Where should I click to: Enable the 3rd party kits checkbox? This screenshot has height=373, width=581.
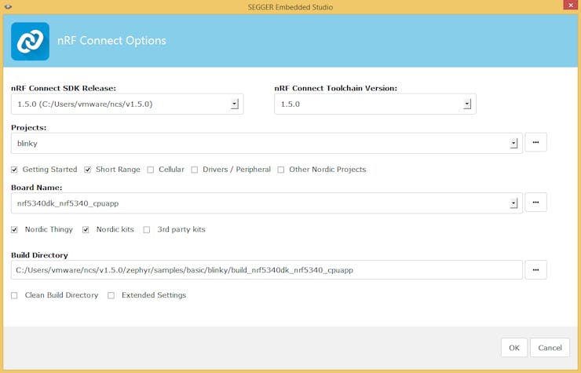(147, 230)
